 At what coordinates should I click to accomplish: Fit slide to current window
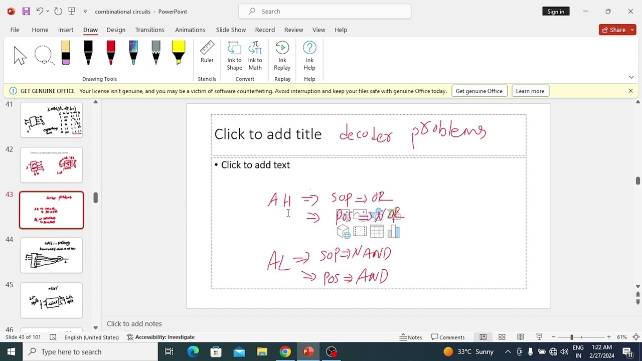635,337
